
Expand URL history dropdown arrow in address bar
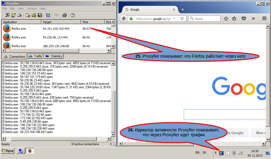pos(174,19)
